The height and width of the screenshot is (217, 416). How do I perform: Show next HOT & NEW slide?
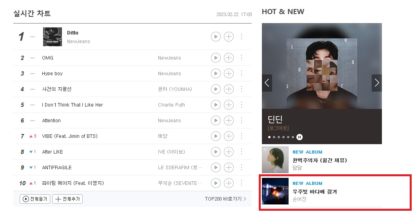click(377, 83)
